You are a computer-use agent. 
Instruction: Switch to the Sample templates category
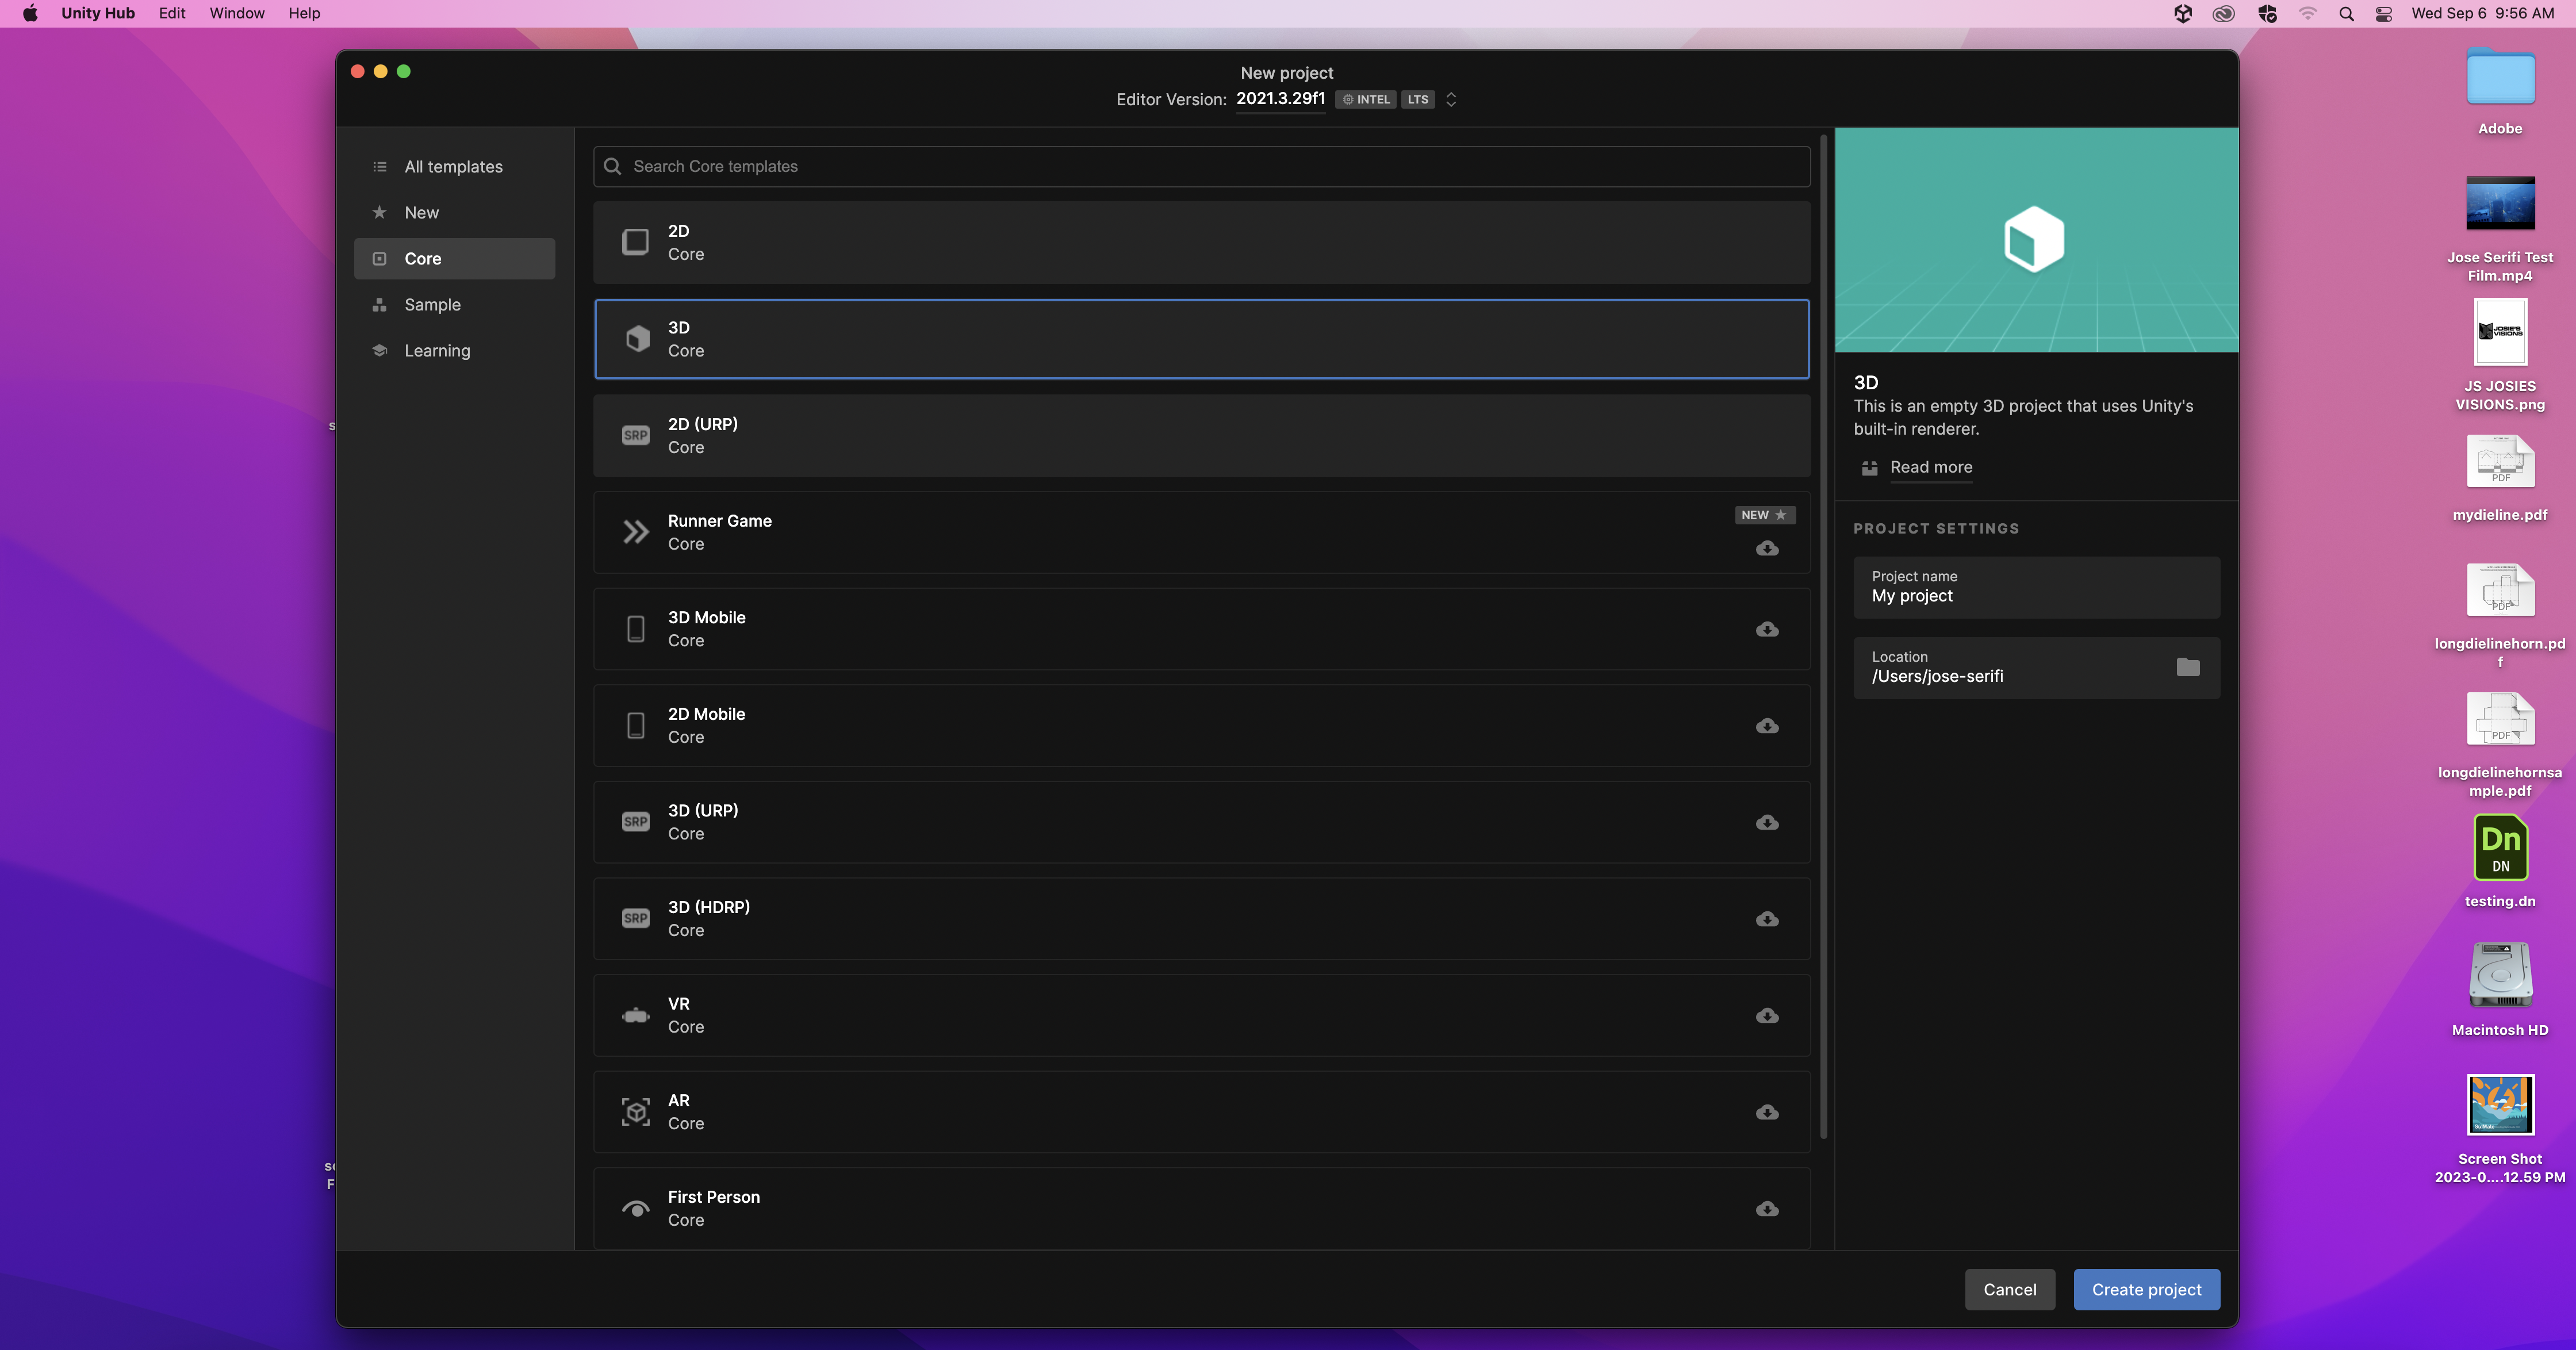[x=454, y=305]
